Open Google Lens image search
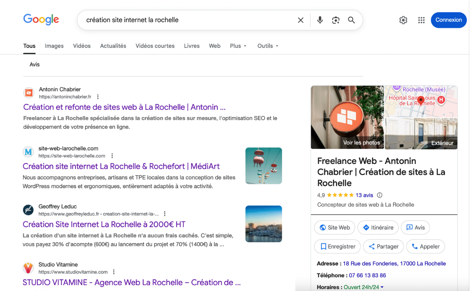 click(x=336, y=20)
